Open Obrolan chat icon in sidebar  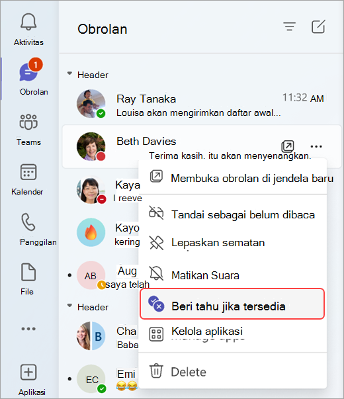click(x=28, y=72)
